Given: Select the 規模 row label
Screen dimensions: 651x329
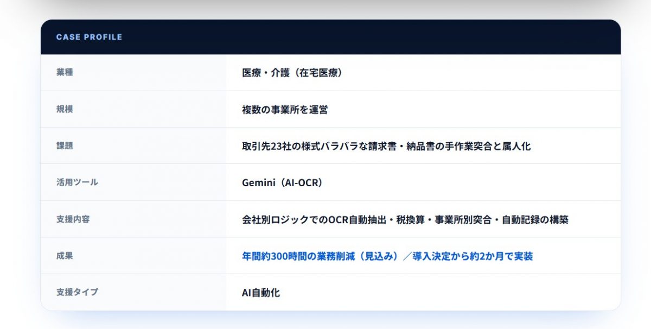Looking at the screenshot, I should tap(65, 109).
